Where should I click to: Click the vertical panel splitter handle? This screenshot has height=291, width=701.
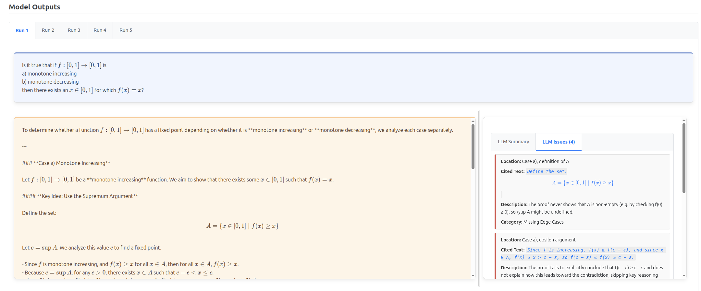(x=479, y=199)
